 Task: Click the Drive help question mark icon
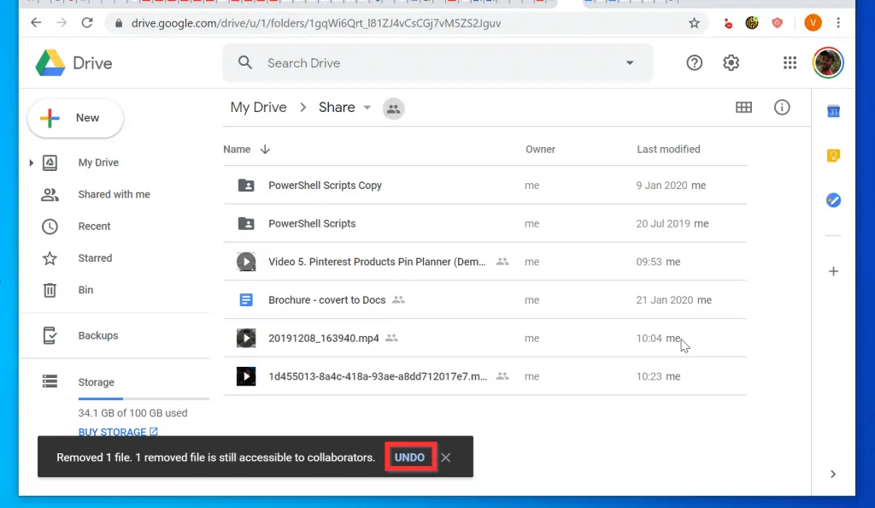[694, 62]
